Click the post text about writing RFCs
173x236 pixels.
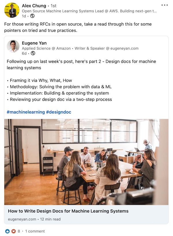coord(78,27)
